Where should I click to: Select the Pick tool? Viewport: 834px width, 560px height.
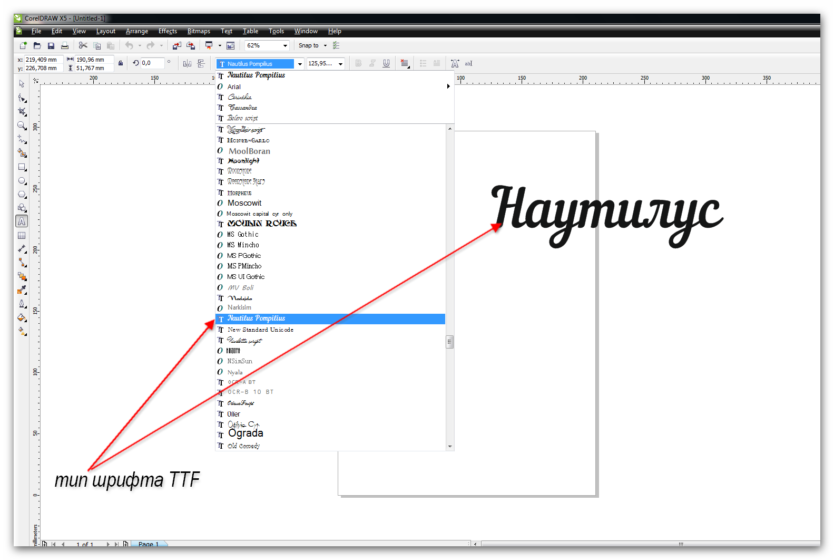point(22,84)
